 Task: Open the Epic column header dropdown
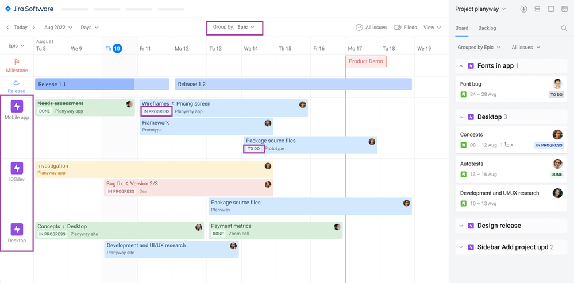point(17,46)
